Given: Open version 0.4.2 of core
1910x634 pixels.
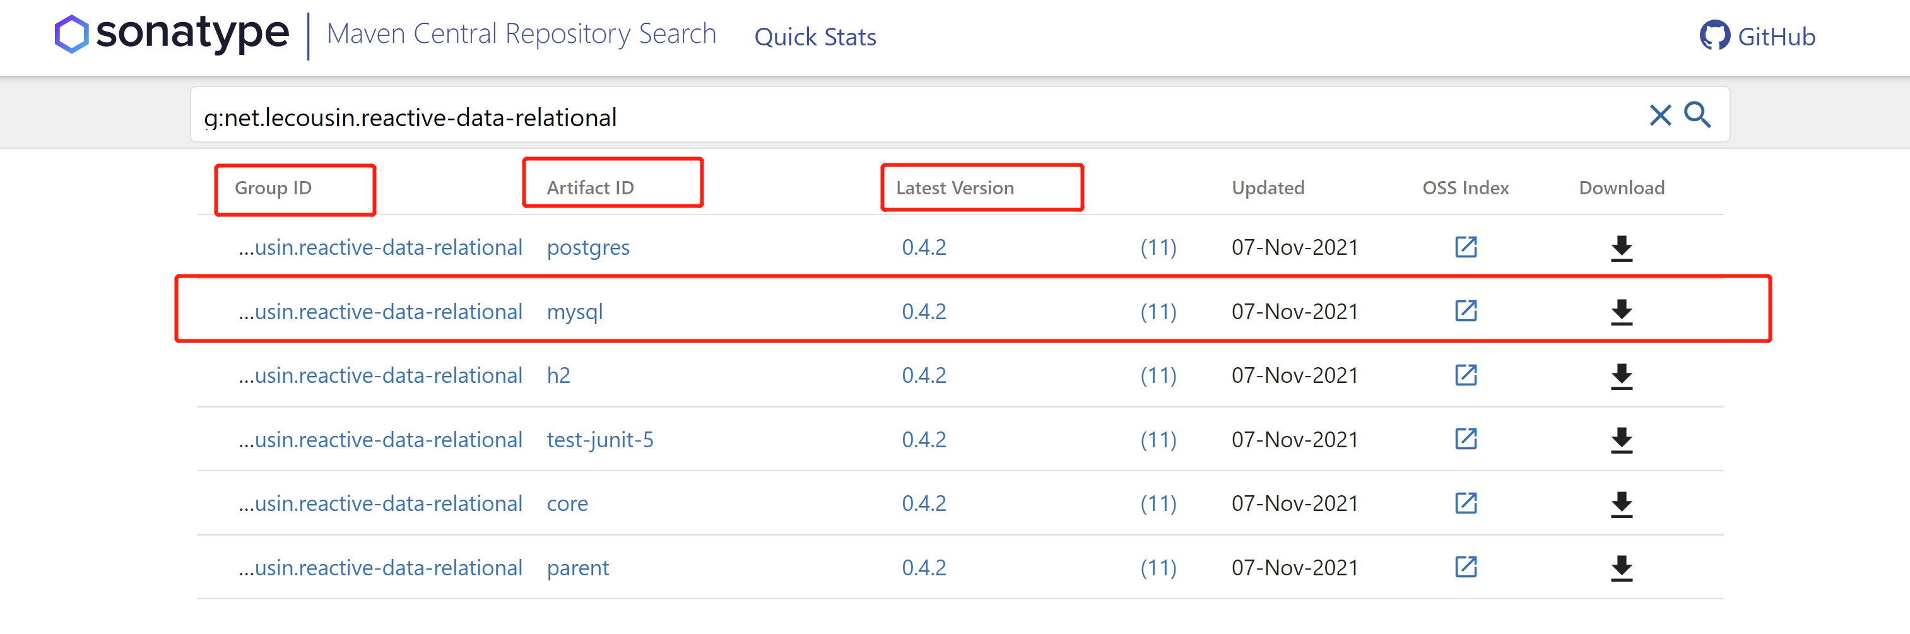Looking at the screenshot, I should (x=924, y=503).
